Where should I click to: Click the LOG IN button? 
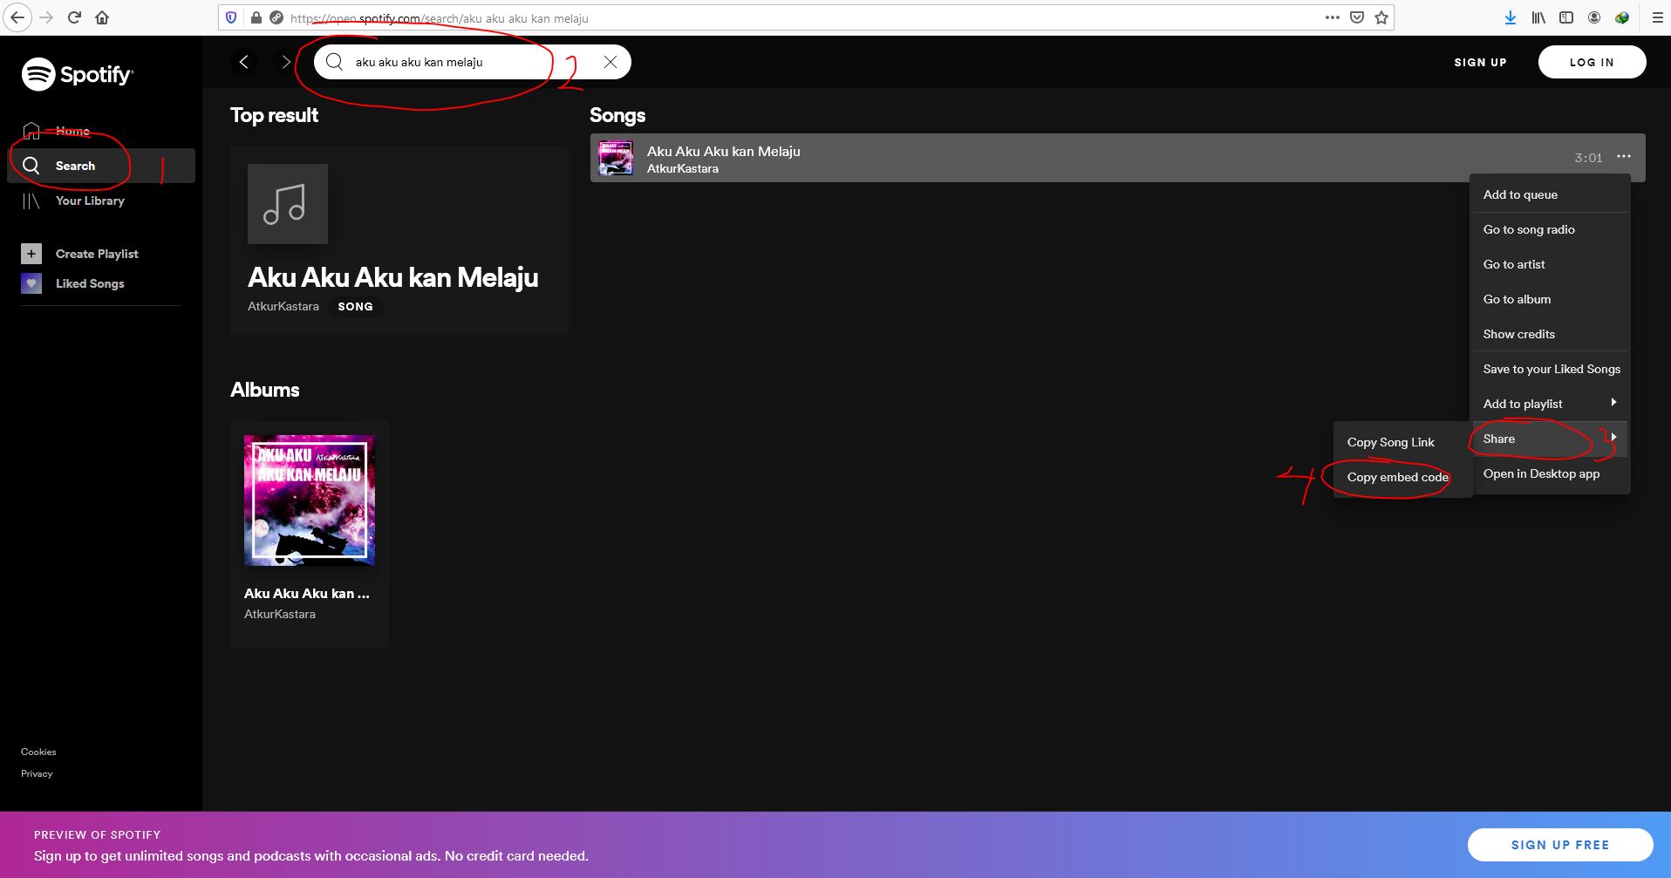[1591, 61]
